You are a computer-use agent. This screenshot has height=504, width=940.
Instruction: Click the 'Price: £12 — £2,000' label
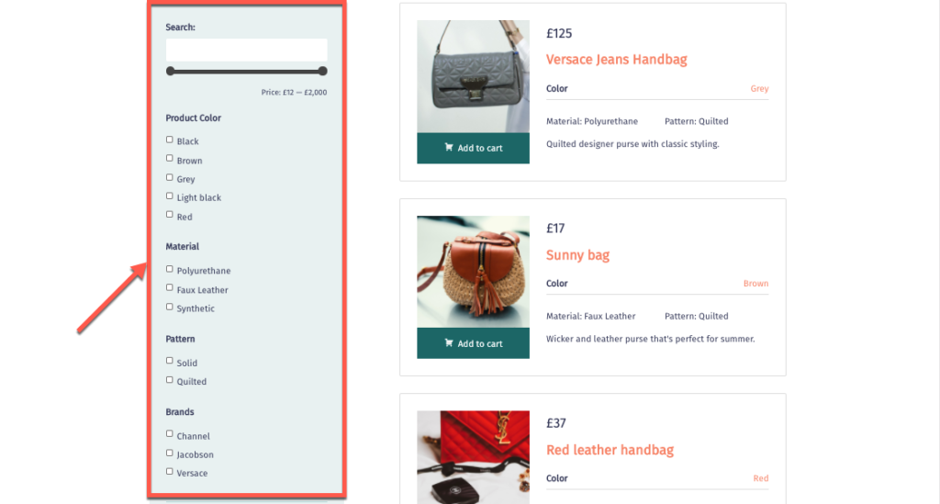(x=294, y=93)
